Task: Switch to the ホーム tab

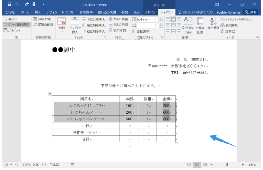Action: [25, 12]
